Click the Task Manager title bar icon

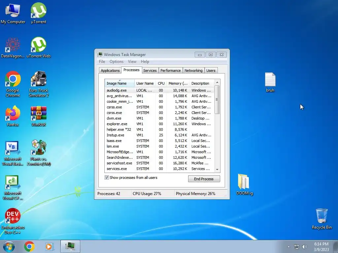[100, 54]
